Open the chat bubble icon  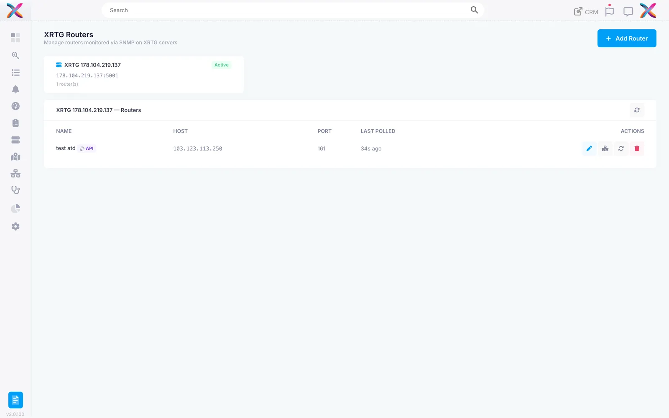click(x=628, y=12)
